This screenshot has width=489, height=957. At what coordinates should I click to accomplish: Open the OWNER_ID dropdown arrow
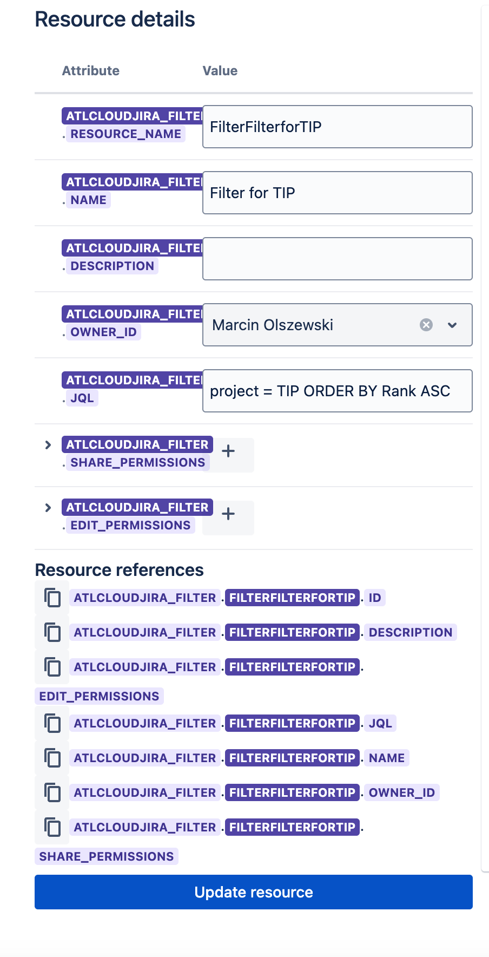(452, 325)
